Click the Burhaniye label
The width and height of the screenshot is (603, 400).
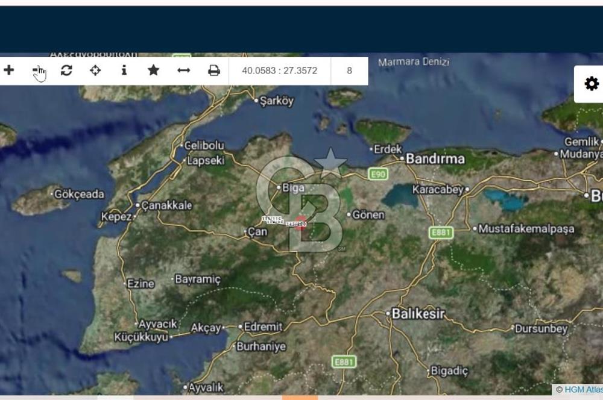261,346
